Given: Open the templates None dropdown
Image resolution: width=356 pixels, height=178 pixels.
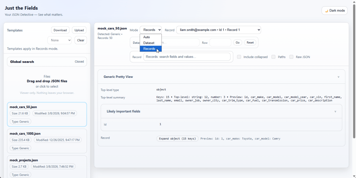Looking at the screenshot, I should point(60,40).
